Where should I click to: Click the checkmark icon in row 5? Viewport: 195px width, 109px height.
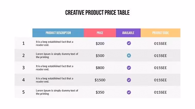[x=129, y=92]
